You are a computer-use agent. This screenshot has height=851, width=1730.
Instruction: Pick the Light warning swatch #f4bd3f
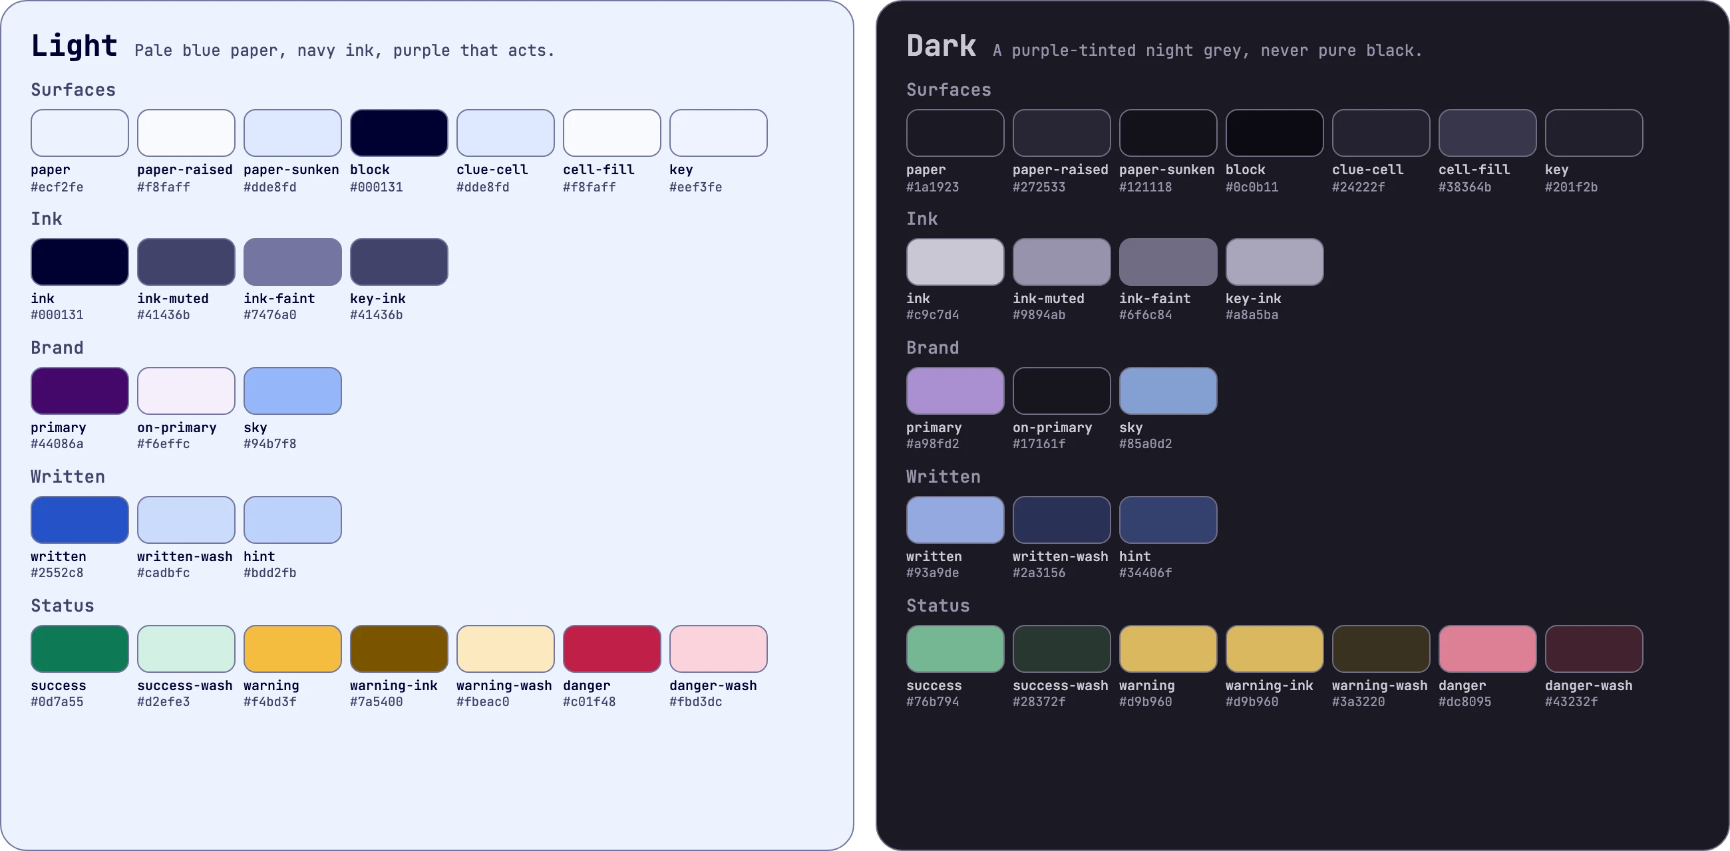point(292,648)
